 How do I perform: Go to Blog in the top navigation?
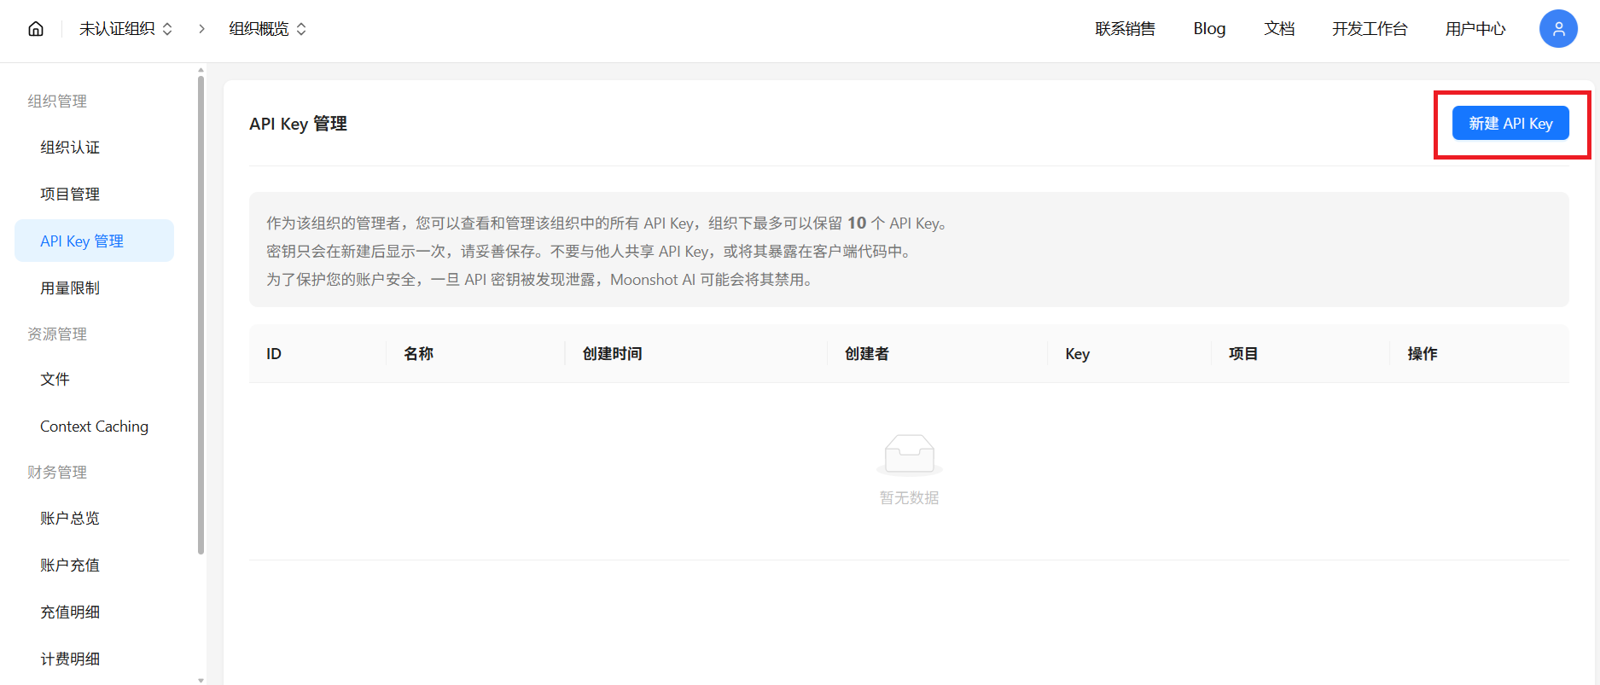pos(1209,29)
